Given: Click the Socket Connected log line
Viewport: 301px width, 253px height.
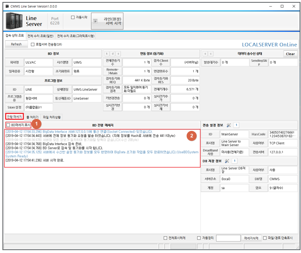Looking at the screenshot, I should pos(79,132).
